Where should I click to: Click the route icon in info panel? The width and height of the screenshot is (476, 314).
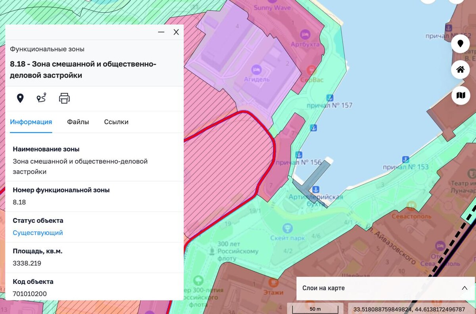(x=41, y=98)
